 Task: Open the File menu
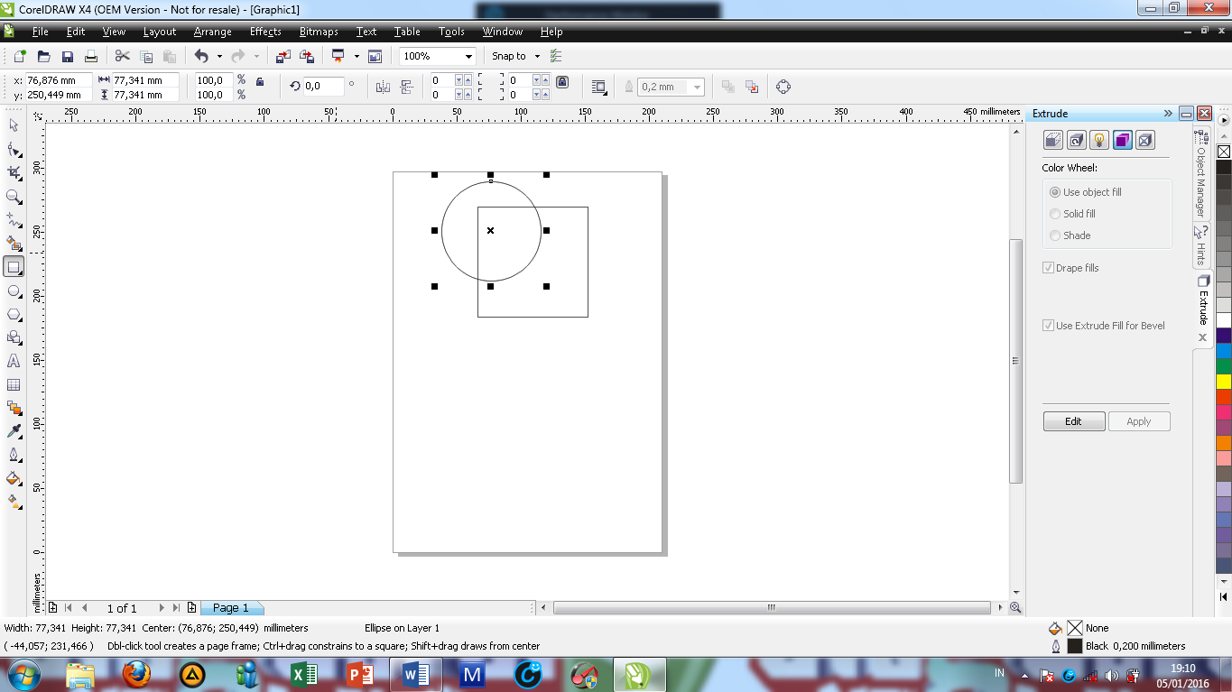[x=40, y=32]
